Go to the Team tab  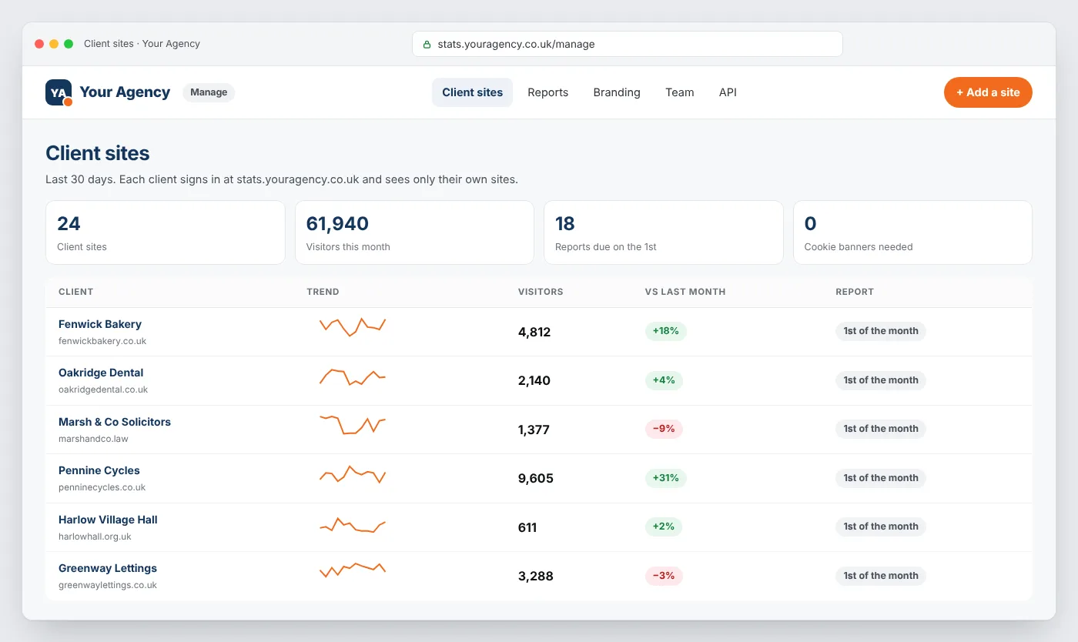coord(680,92)
